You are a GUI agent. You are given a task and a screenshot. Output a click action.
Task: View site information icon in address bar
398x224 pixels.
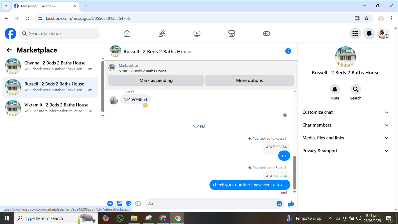click(x=40, y=18)
